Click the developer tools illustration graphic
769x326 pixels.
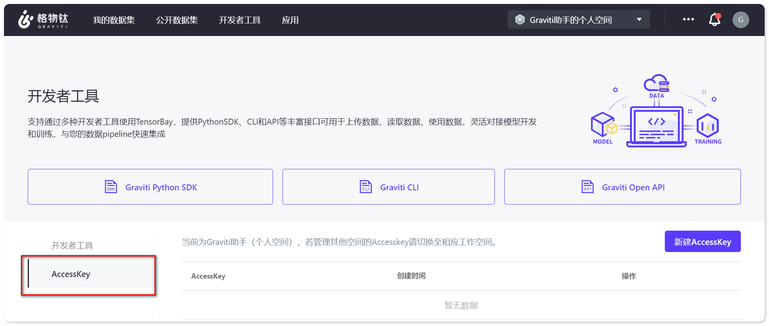pos(656,113)
